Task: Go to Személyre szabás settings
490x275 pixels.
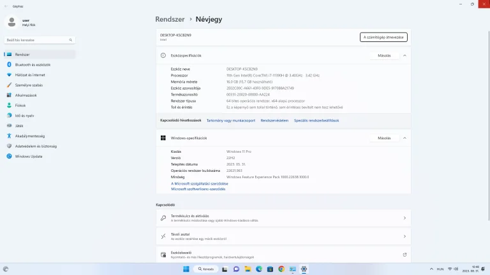Action: coord(29,85)
